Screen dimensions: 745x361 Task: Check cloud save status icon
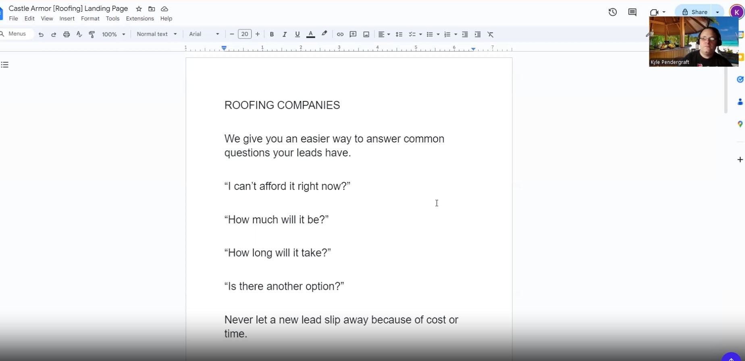[164, 9]
